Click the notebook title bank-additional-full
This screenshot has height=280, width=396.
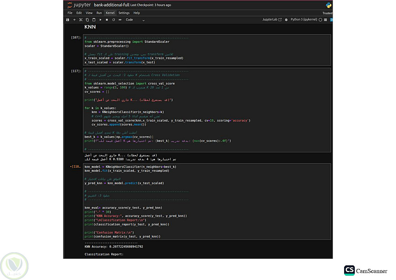(111, 5)
